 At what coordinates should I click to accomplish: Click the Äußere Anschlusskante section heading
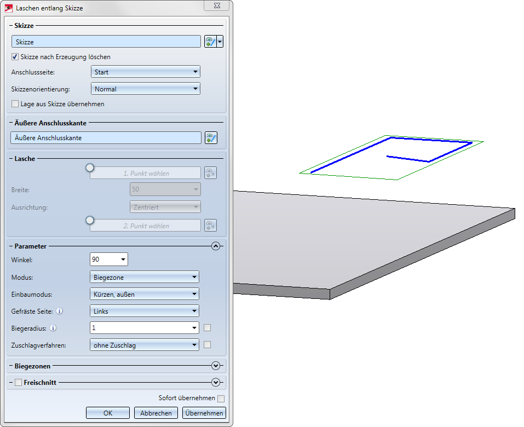50,123
